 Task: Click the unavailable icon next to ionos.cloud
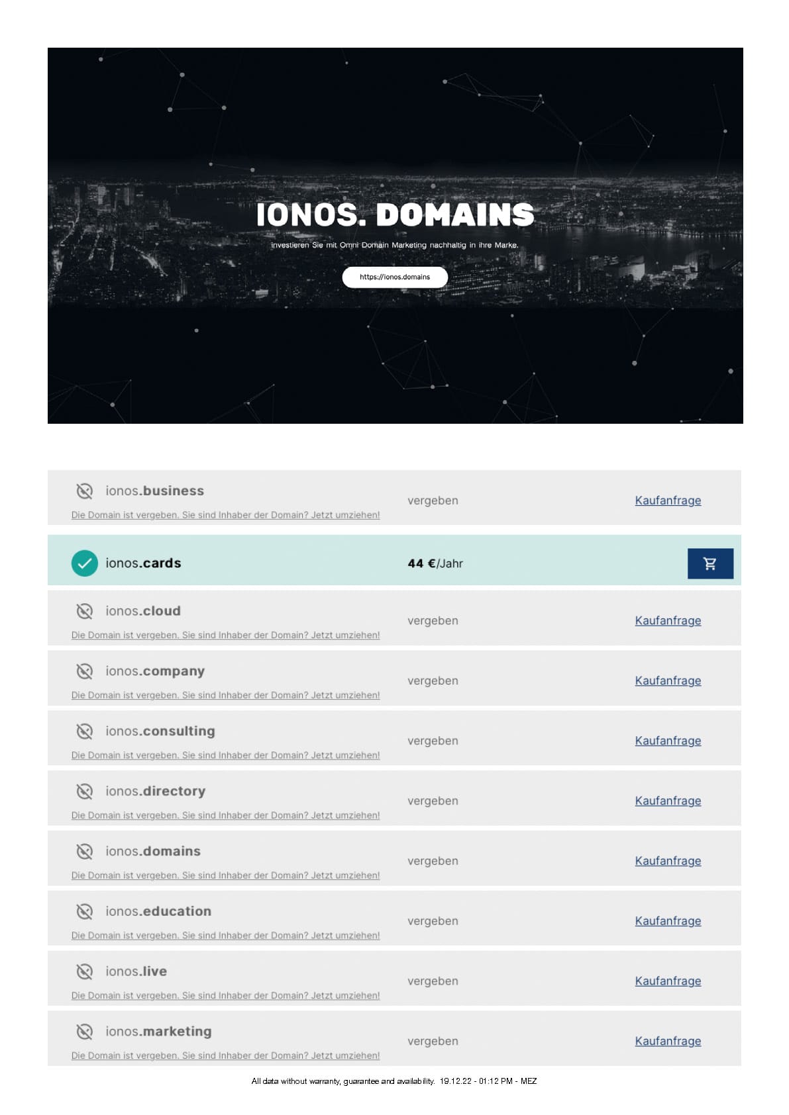(84, 611)
